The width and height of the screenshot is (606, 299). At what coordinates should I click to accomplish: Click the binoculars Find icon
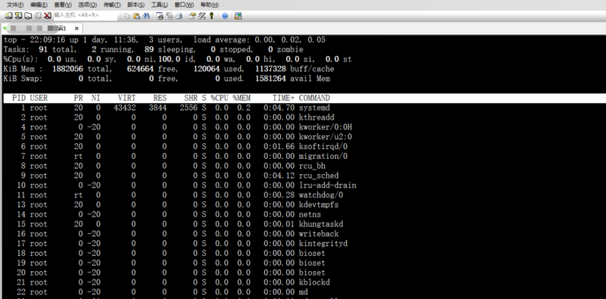point(146,16)
